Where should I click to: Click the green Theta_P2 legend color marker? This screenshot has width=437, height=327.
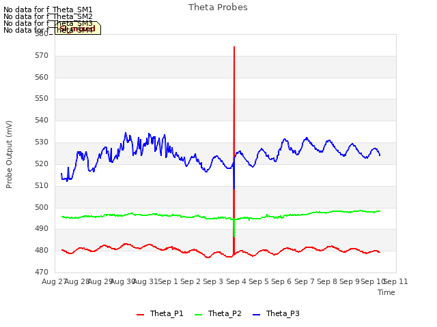pyautogui.click(x=198, y=315)
